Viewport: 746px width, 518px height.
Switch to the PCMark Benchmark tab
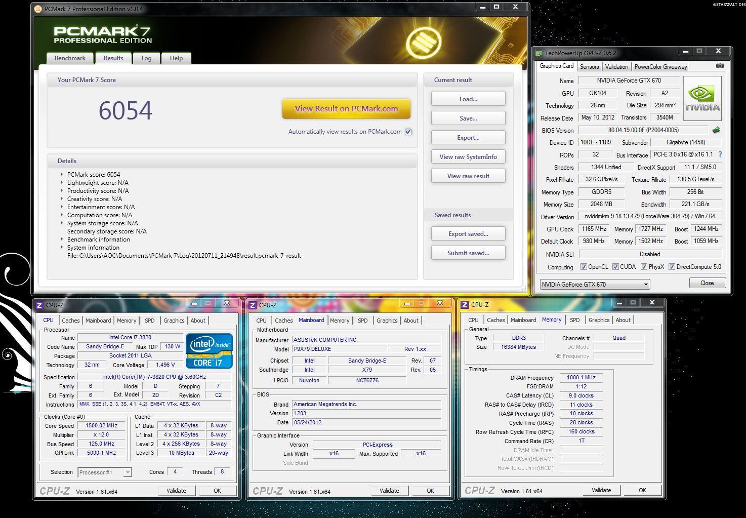[x=70, y=58]
